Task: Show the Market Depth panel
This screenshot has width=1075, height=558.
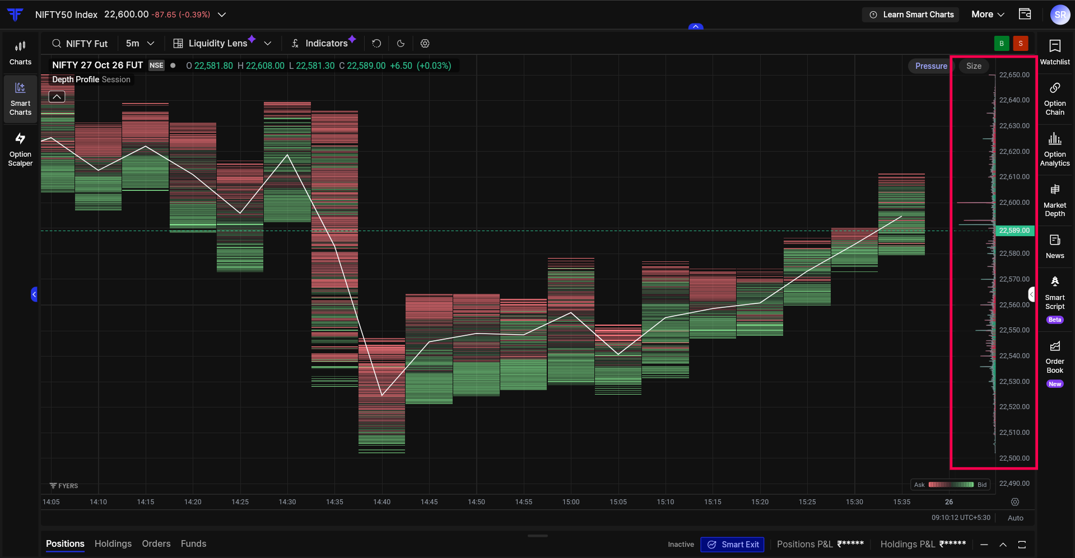Action: pos(1055,201)
